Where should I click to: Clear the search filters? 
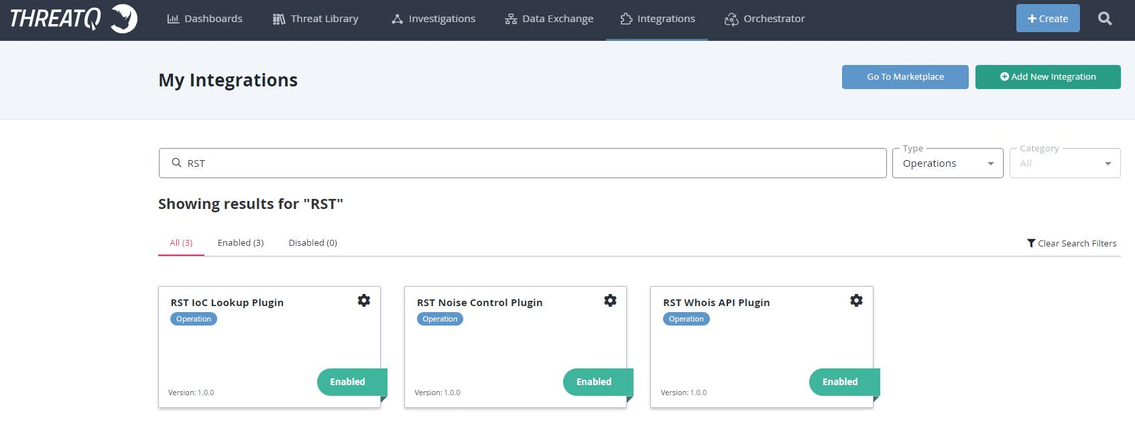coord(1072,243)
